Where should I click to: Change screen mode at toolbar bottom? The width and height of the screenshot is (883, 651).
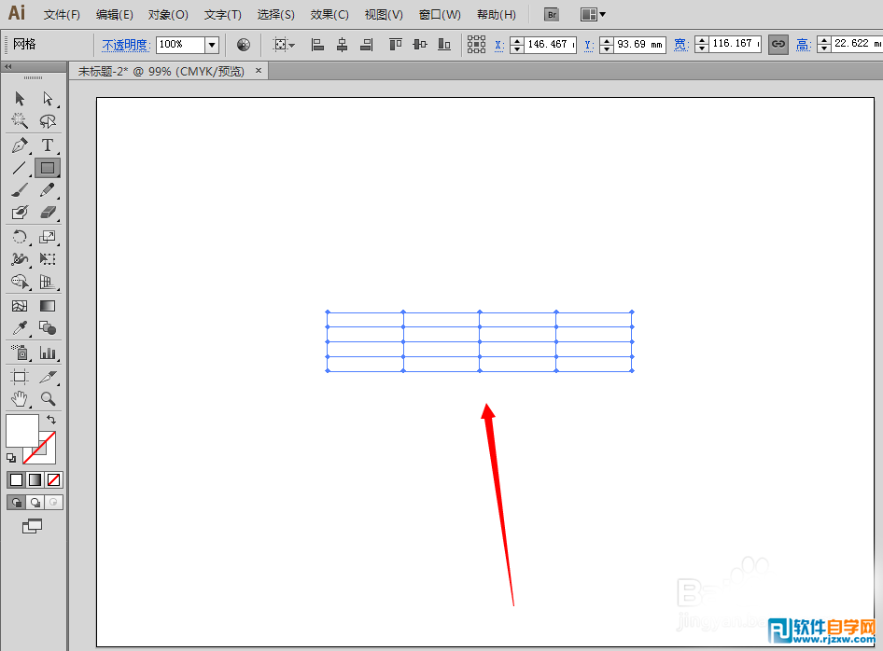tap(32, 527)
